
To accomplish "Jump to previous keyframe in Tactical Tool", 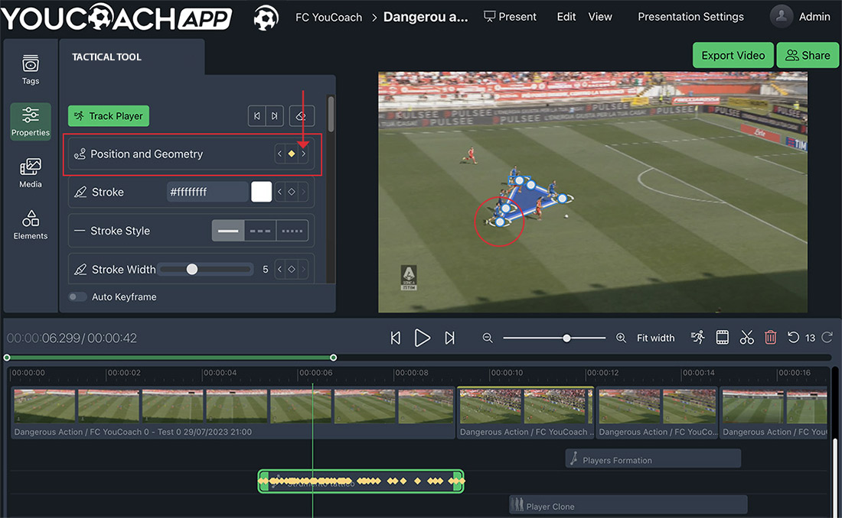I will click(x=256, y=116).
